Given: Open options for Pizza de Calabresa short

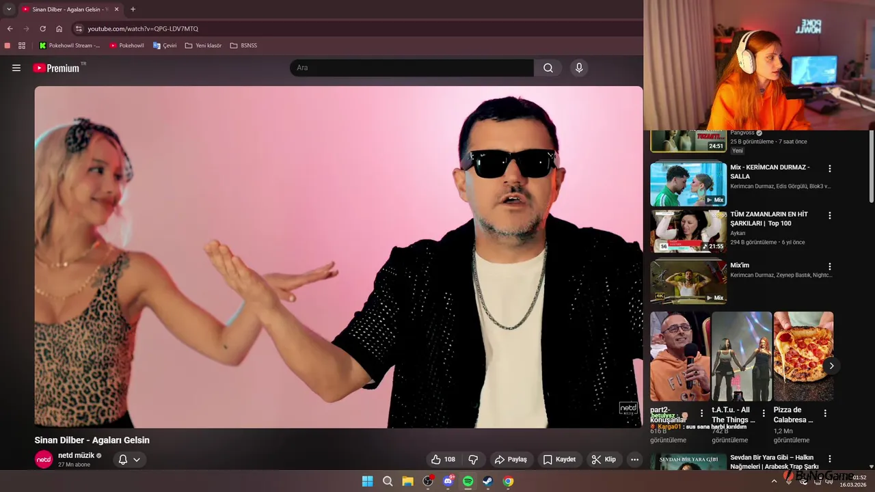Looking at the screenshot, I should point(825,413).
